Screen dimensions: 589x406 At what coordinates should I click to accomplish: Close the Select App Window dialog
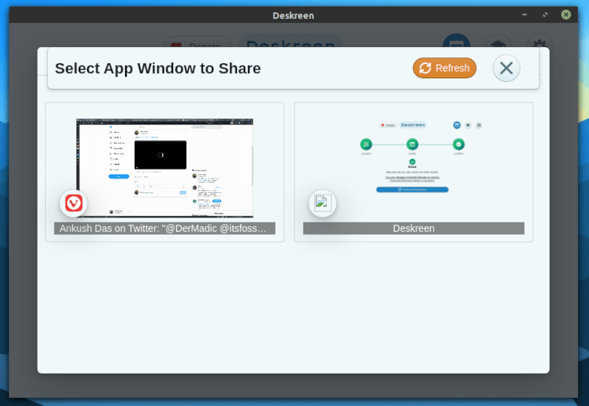(506, 69)
